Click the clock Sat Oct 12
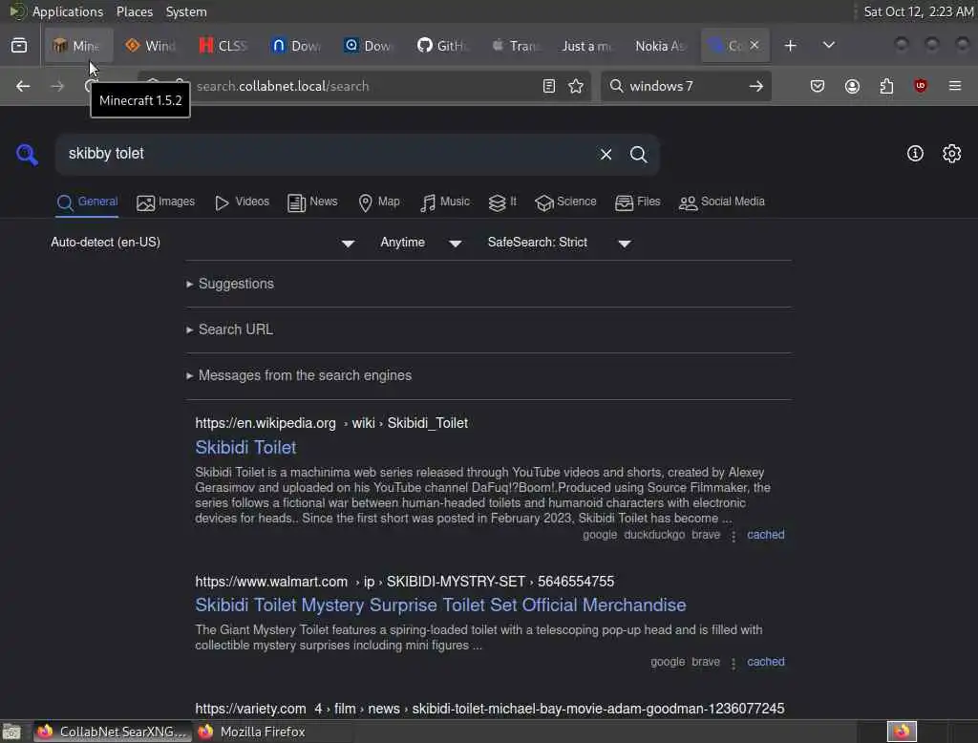Image resolution: width=978 pixels, height=743 pixels. pyautogui.click(x=918, y=11)
